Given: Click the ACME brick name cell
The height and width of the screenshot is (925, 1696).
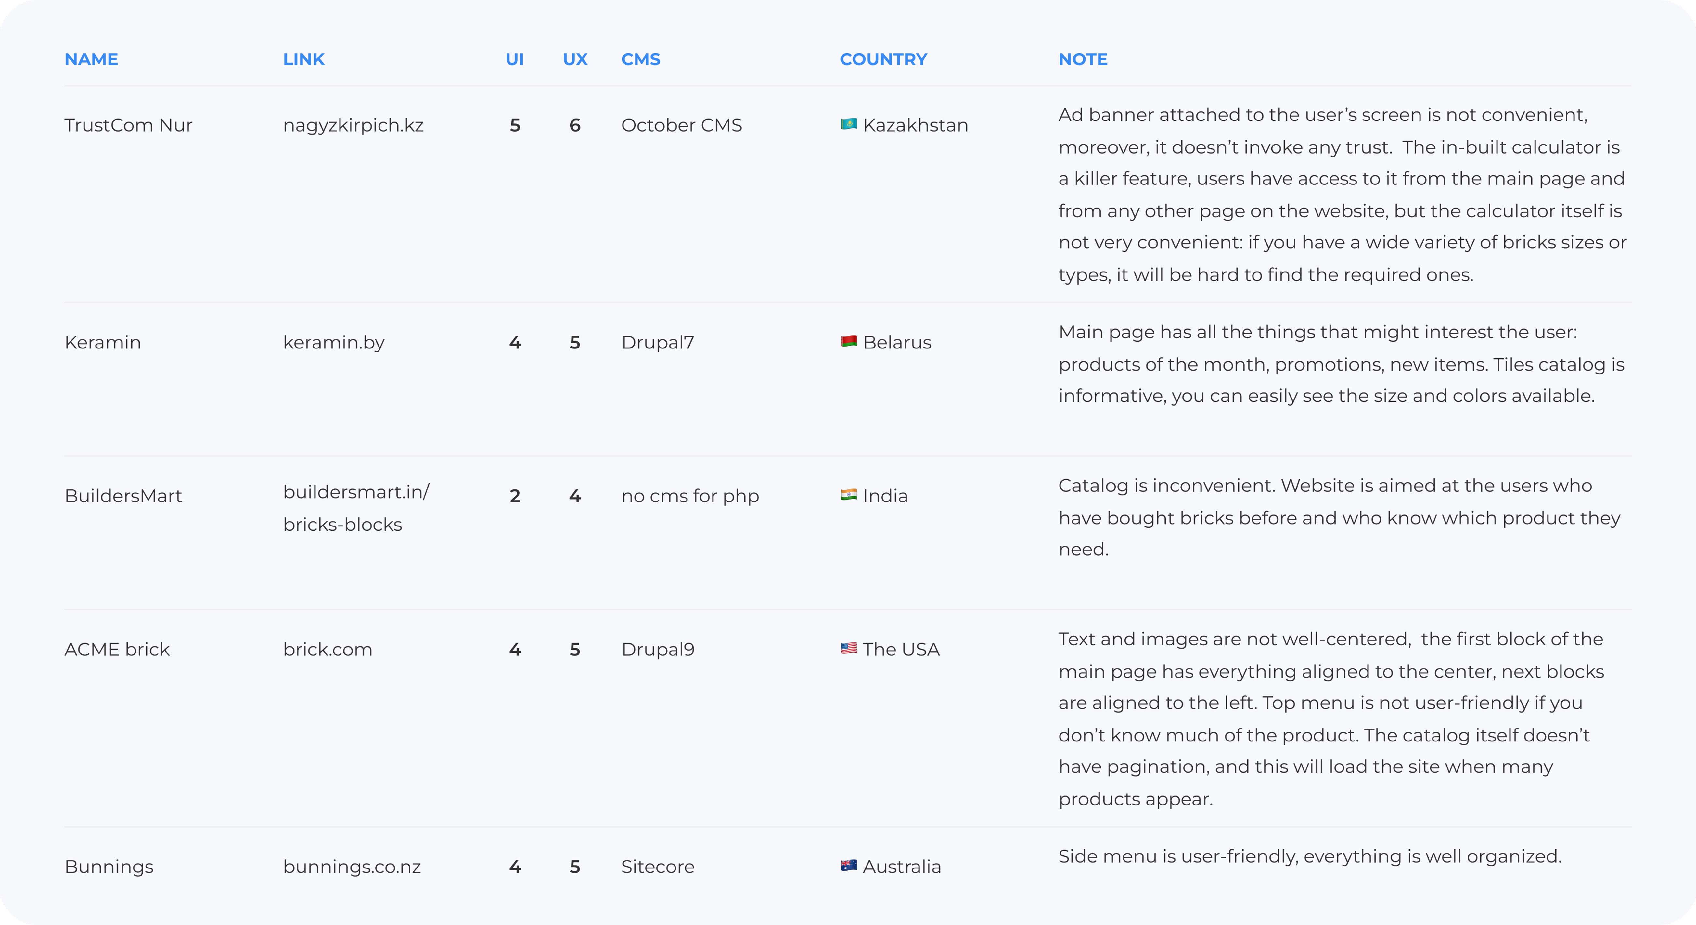Looking at the screenshot, I should [x=117, y=649].
